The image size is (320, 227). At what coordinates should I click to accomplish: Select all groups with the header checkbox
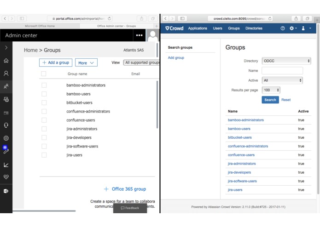(x=43, y=74)
